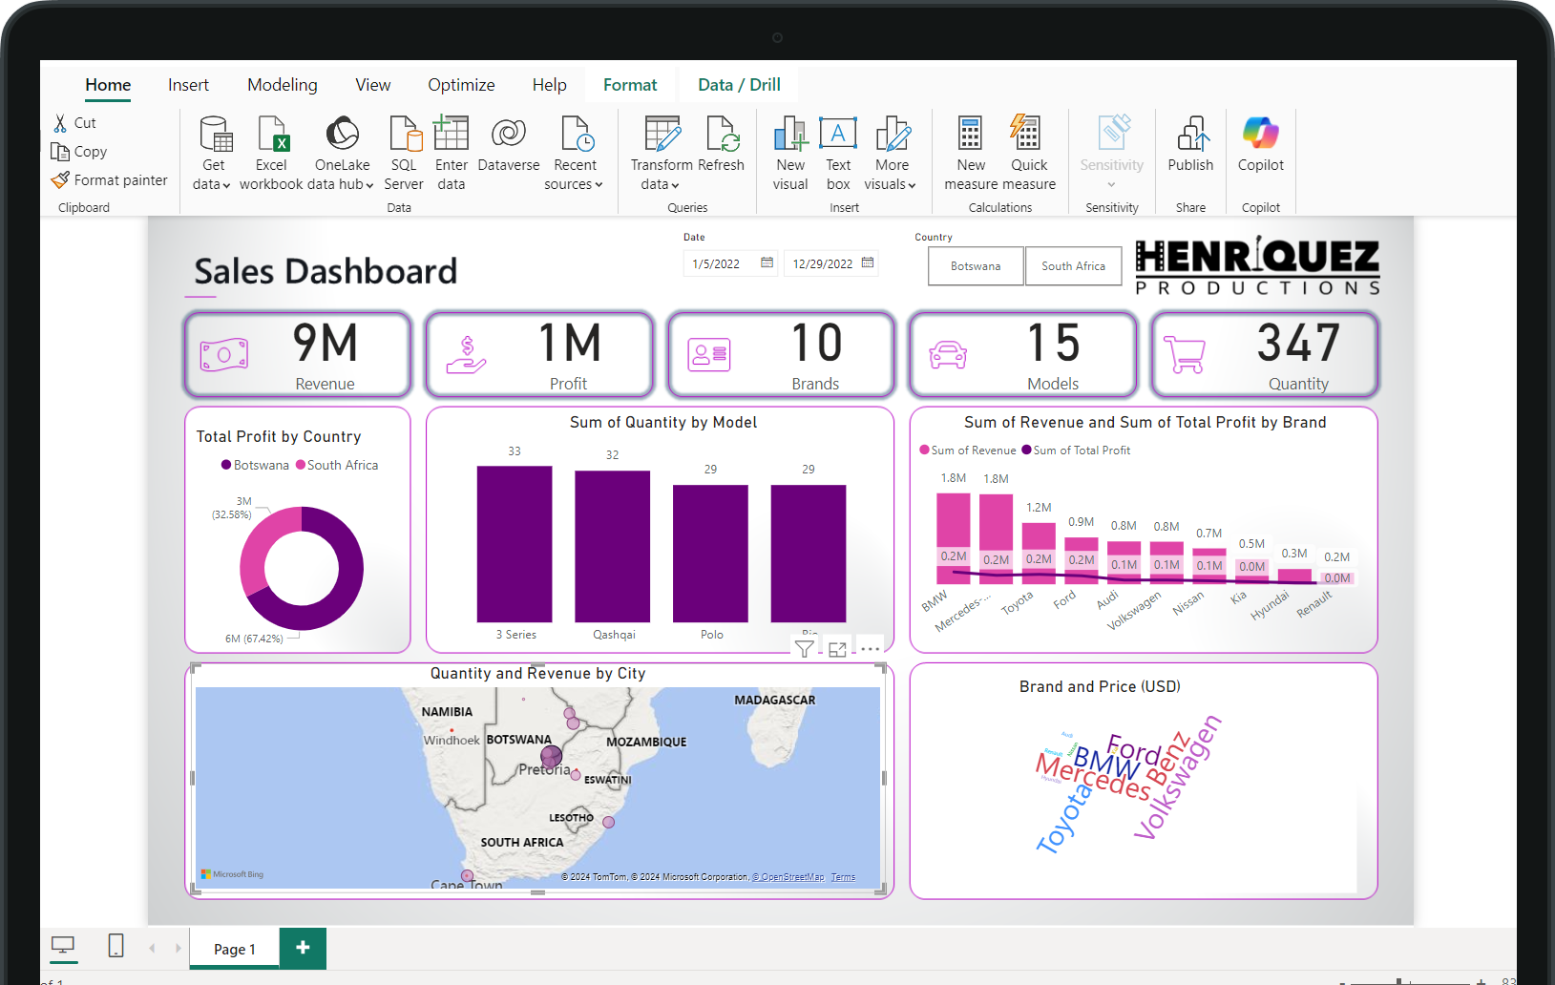Expand OneLake data hub dropdown arrow

[x=369, y=186]
